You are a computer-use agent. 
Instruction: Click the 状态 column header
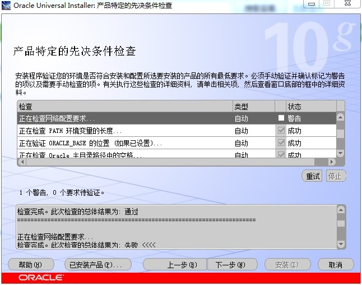[x=311, y=107]
